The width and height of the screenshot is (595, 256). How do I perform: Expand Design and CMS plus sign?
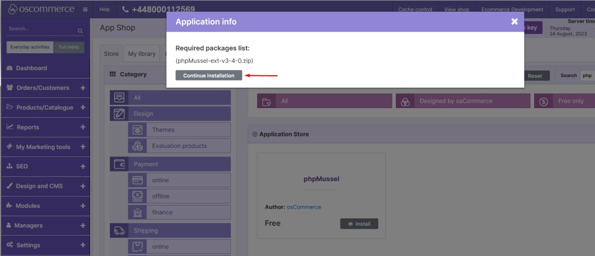pyautogui.click(x=83, y=186)
